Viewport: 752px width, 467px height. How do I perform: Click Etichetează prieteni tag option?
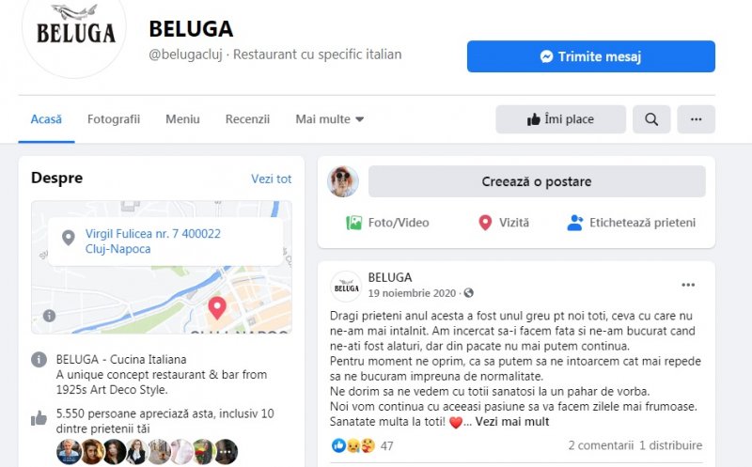pyautogui.click(x=631, y=223)
